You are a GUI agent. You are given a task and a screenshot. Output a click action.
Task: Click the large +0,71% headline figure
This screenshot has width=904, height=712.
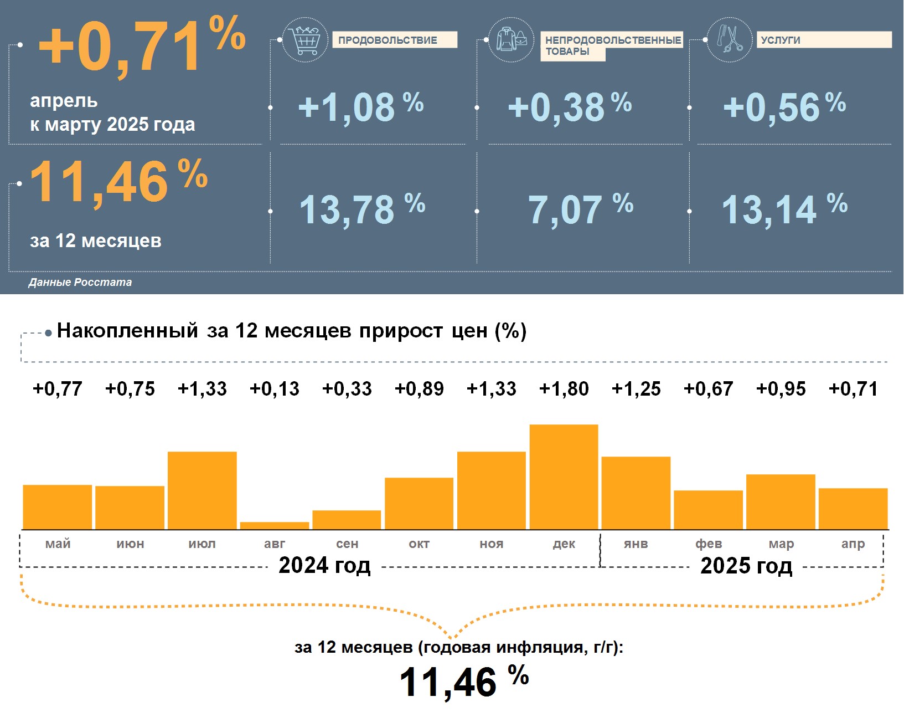pyautogui.click(x=141, y=45)
